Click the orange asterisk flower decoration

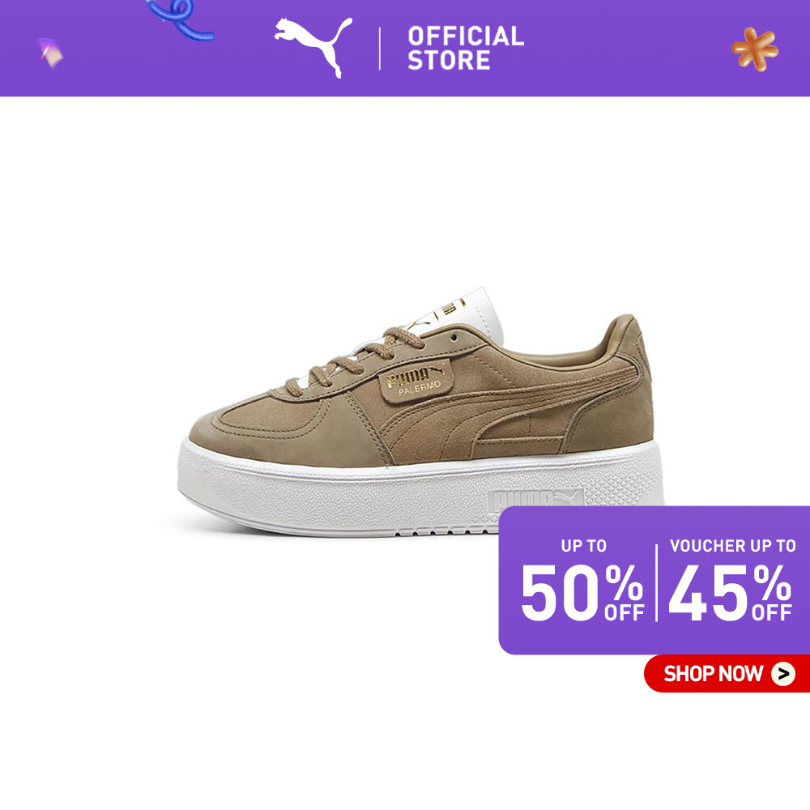[755, 49]
